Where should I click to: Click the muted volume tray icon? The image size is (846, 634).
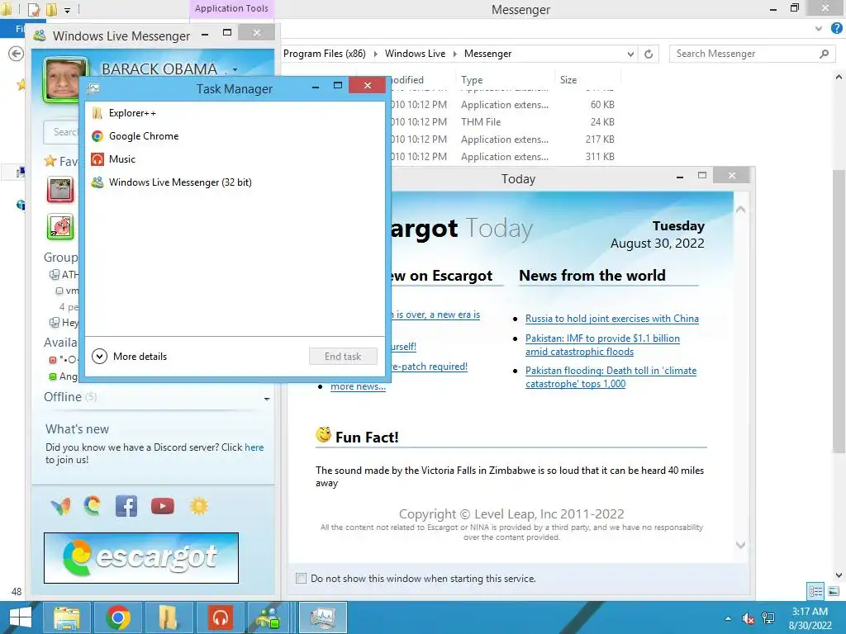coord(749,618)
